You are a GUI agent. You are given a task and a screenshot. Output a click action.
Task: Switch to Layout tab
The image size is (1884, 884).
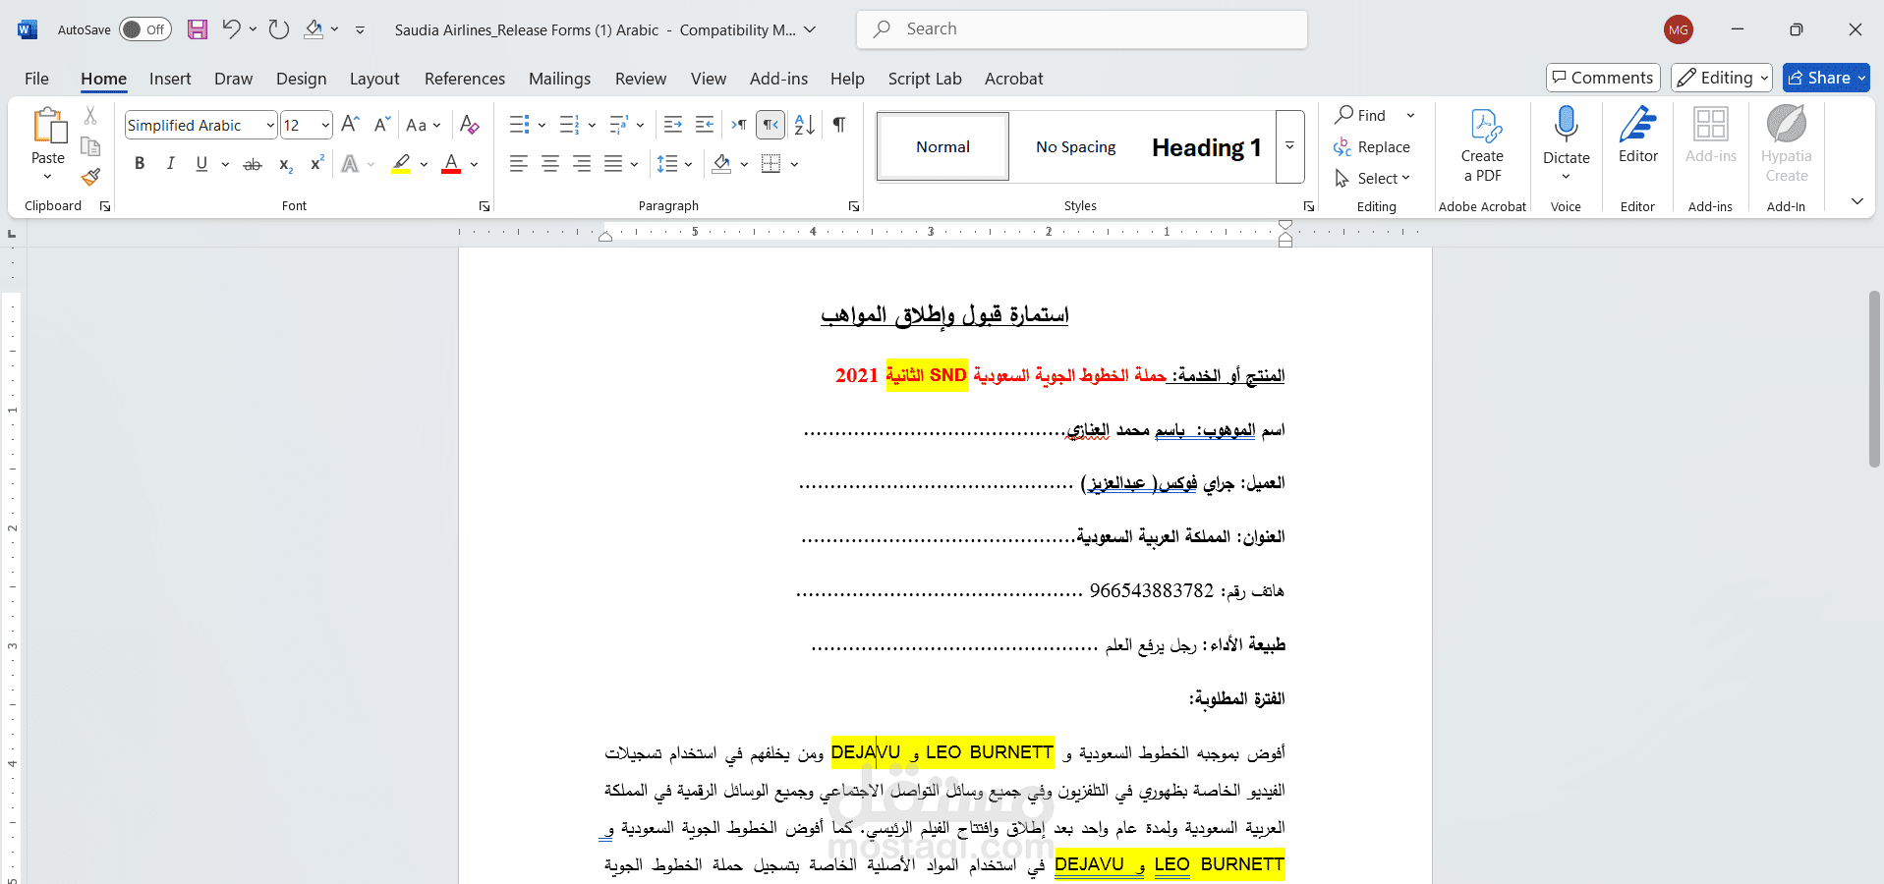pyautogui.click(x=374, y=79)
